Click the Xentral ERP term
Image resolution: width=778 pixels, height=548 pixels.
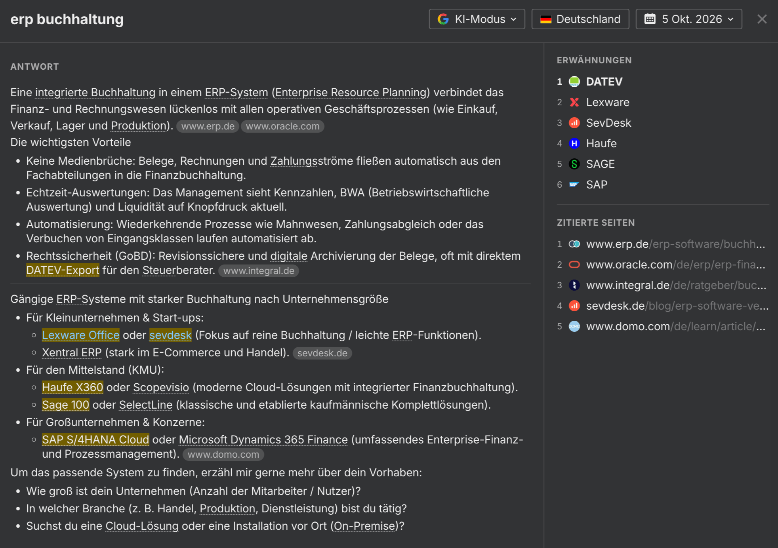[72, 352]
